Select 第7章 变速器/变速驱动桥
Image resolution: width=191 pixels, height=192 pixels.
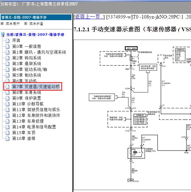pyautogui.click(x=36, y=87)
